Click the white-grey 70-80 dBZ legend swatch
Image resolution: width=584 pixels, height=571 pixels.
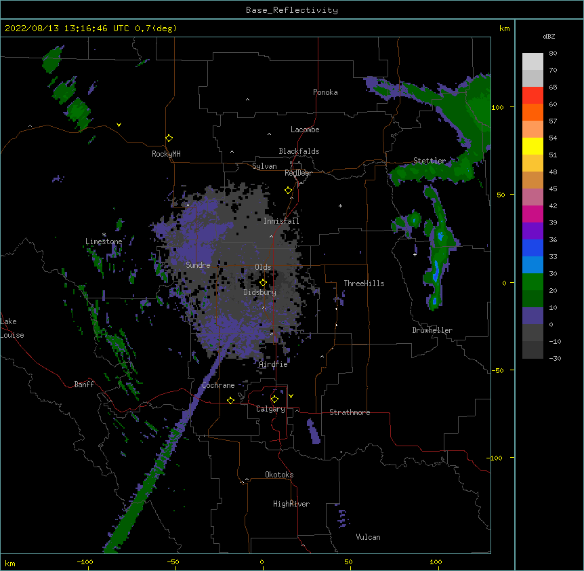[533, 62]
